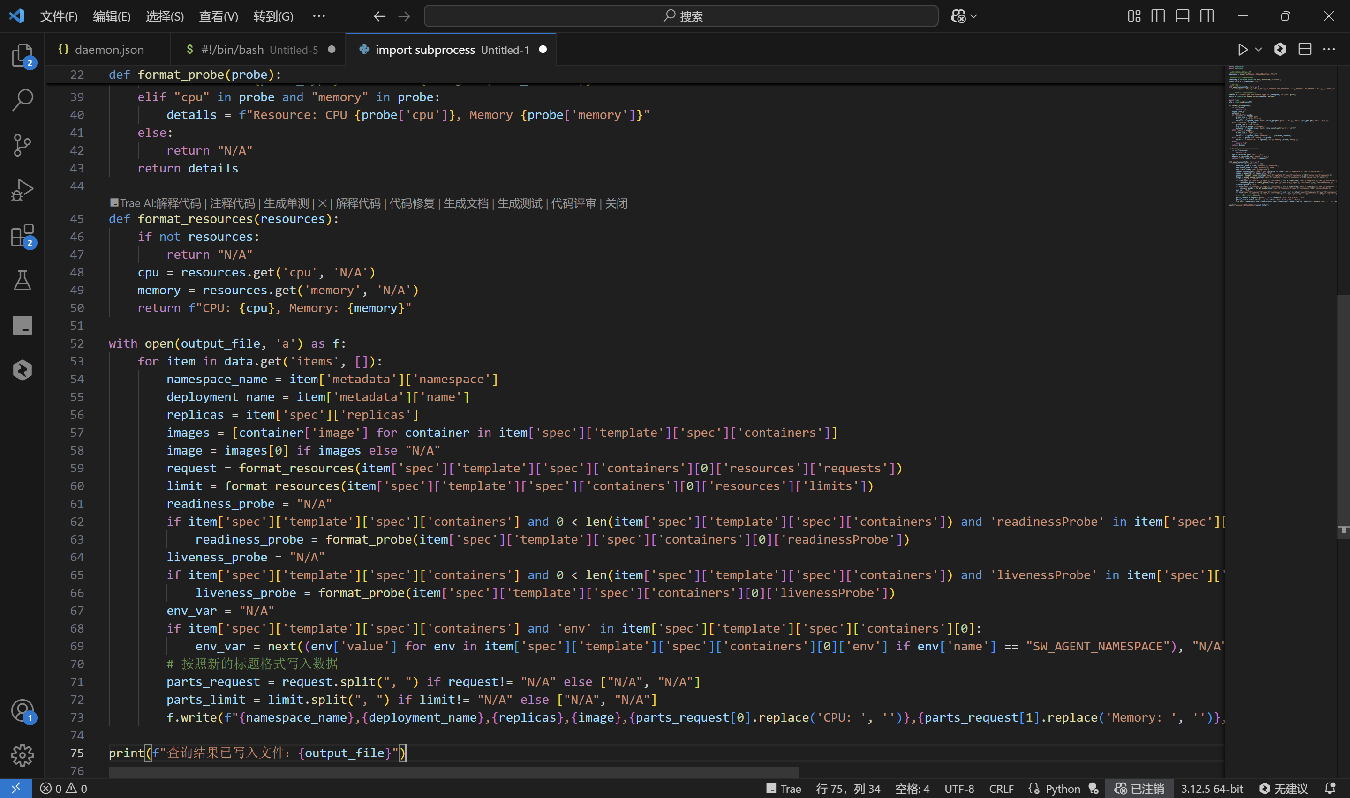The width and height of the screenshot is (1350, 798).
Task: Open the Run and Debug view
Action: (22, 190)
